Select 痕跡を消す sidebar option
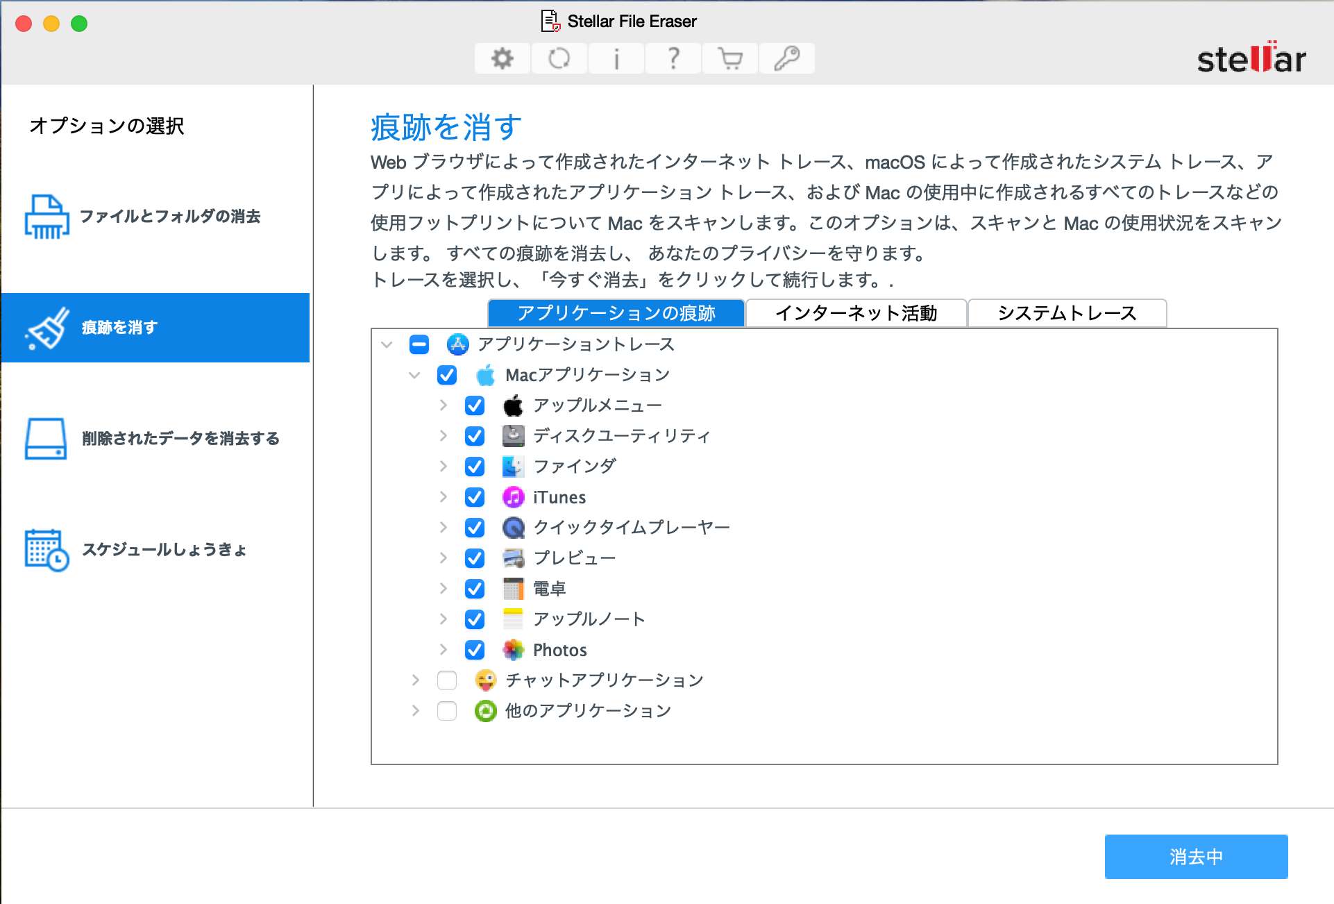 [x=155, y=328]
